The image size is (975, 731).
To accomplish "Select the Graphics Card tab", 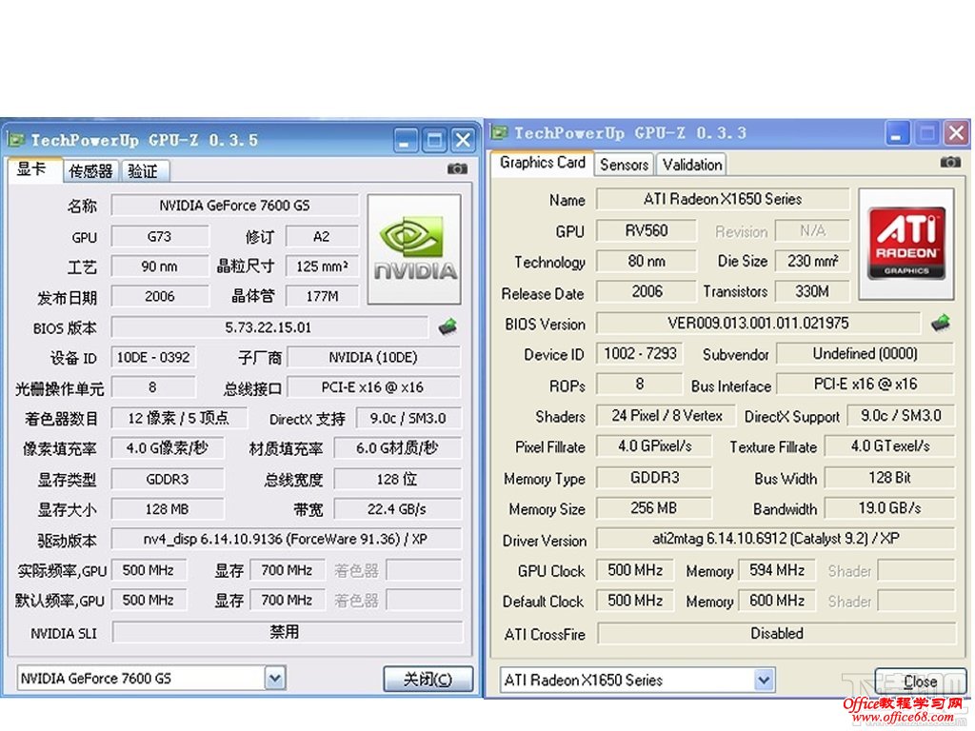I will coord(542,162).
